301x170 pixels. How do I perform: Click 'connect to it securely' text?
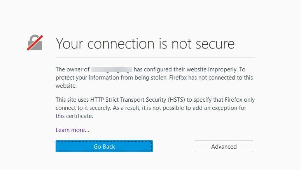(83, 108)
